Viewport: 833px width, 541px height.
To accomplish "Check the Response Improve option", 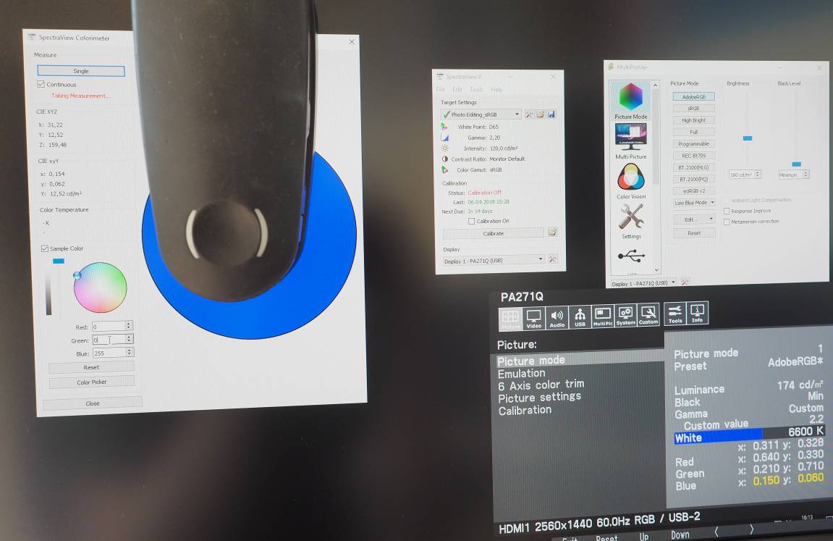I will tap(727, 211).
